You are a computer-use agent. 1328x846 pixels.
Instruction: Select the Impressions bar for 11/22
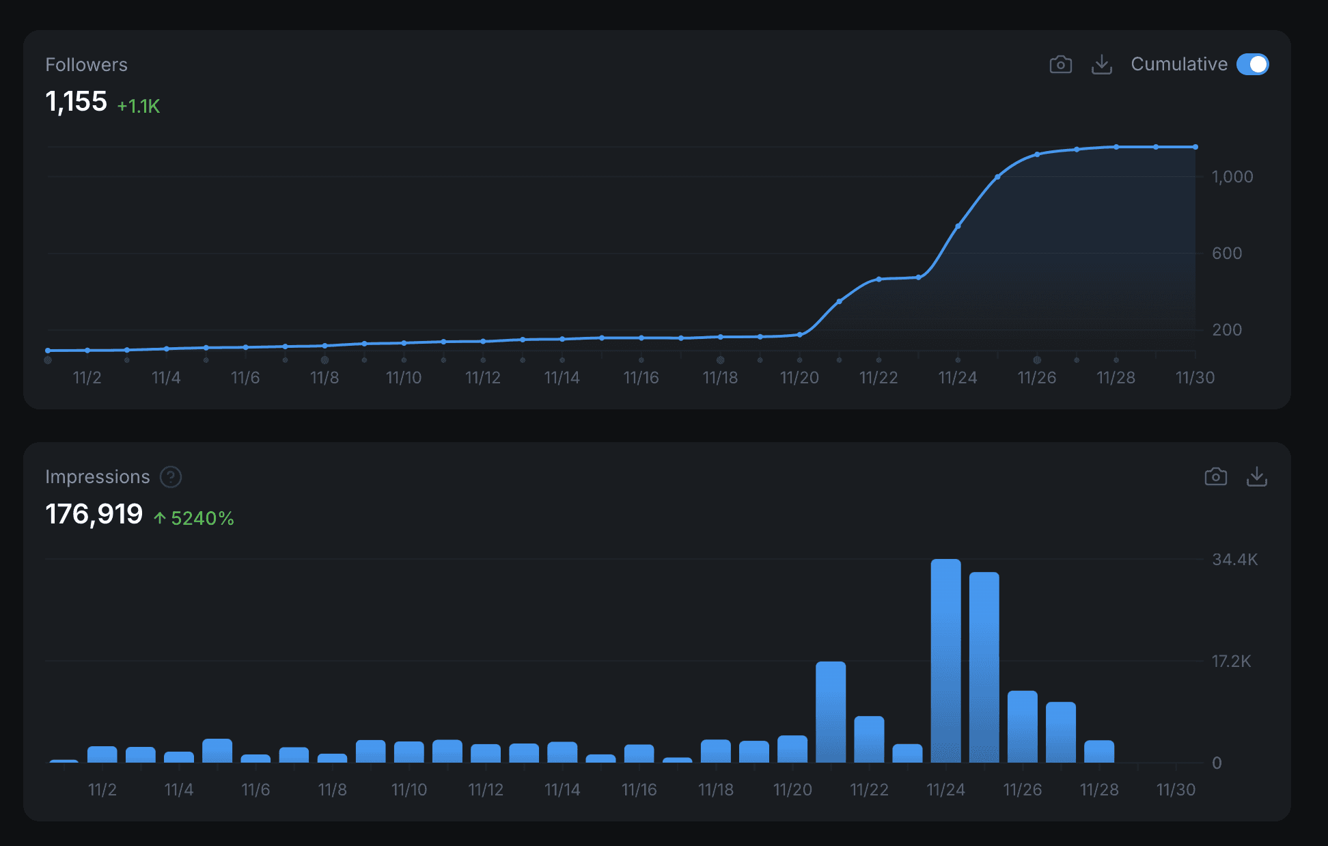pyautogui.click(x=869, y=739)
